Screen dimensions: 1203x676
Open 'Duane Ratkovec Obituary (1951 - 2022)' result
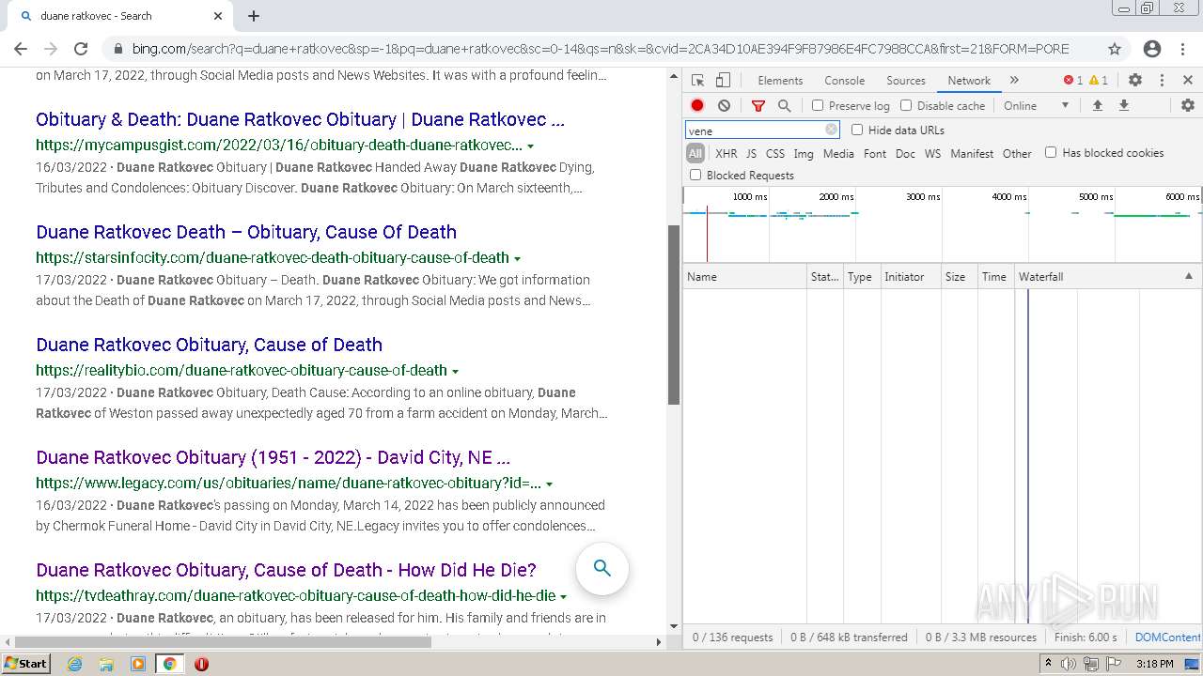[273, 457]
